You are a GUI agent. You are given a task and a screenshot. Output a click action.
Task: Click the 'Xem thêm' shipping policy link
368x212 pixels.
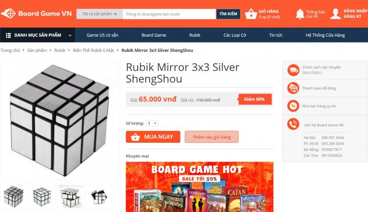[x=312, y=73]
